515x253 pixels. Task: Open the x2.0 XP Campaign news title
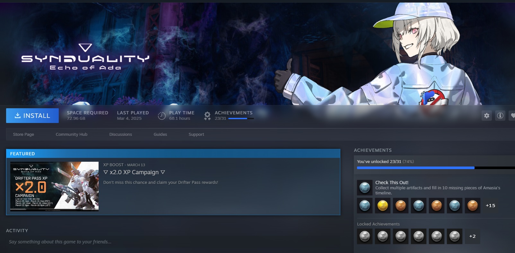tap(134, 172)
